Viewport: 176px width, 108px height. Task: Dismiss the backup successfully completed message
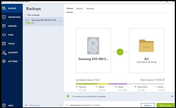pyautogui.click(x=172, y=96)
